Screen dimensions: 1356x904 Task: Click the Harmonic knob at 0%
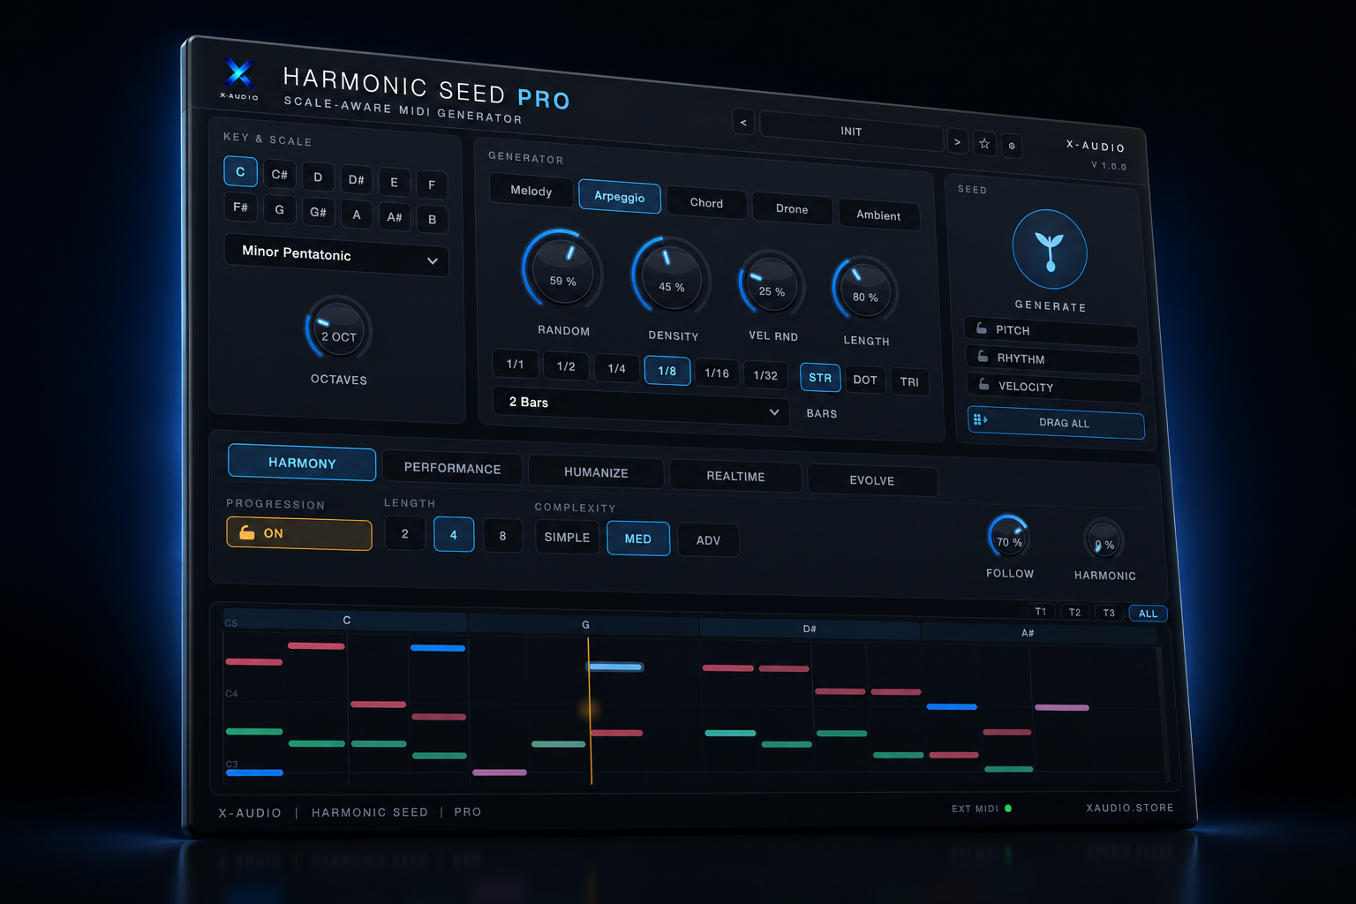[x=1104, y=539]
